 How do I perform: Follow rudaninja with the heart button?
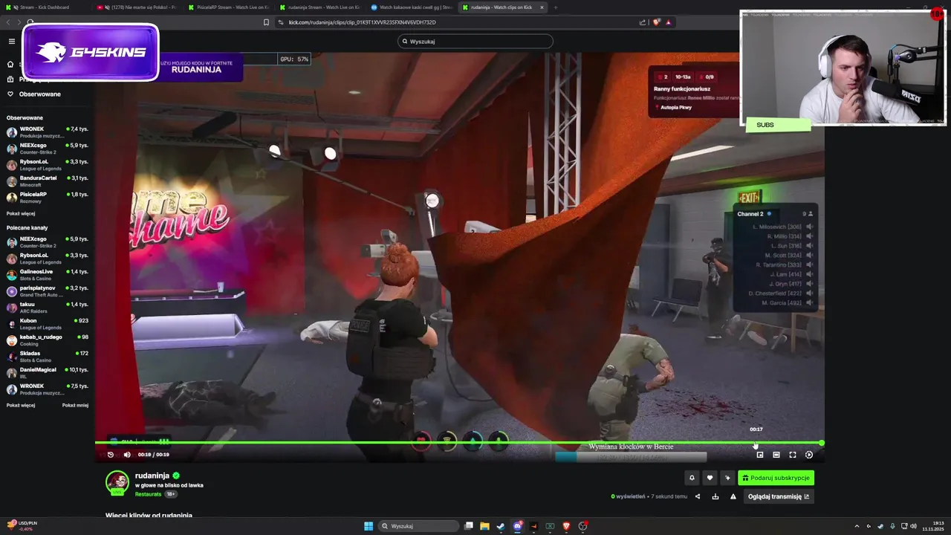[x=710, y=478]
